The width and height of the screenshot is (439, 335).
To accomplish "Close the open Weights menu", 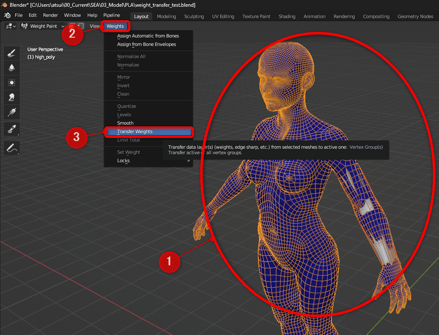I will [x=115, y=26].
